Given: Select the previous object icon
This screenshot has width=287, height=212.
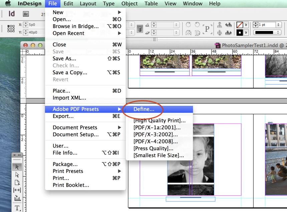Looking at the screenshot, I should (228, 25).
